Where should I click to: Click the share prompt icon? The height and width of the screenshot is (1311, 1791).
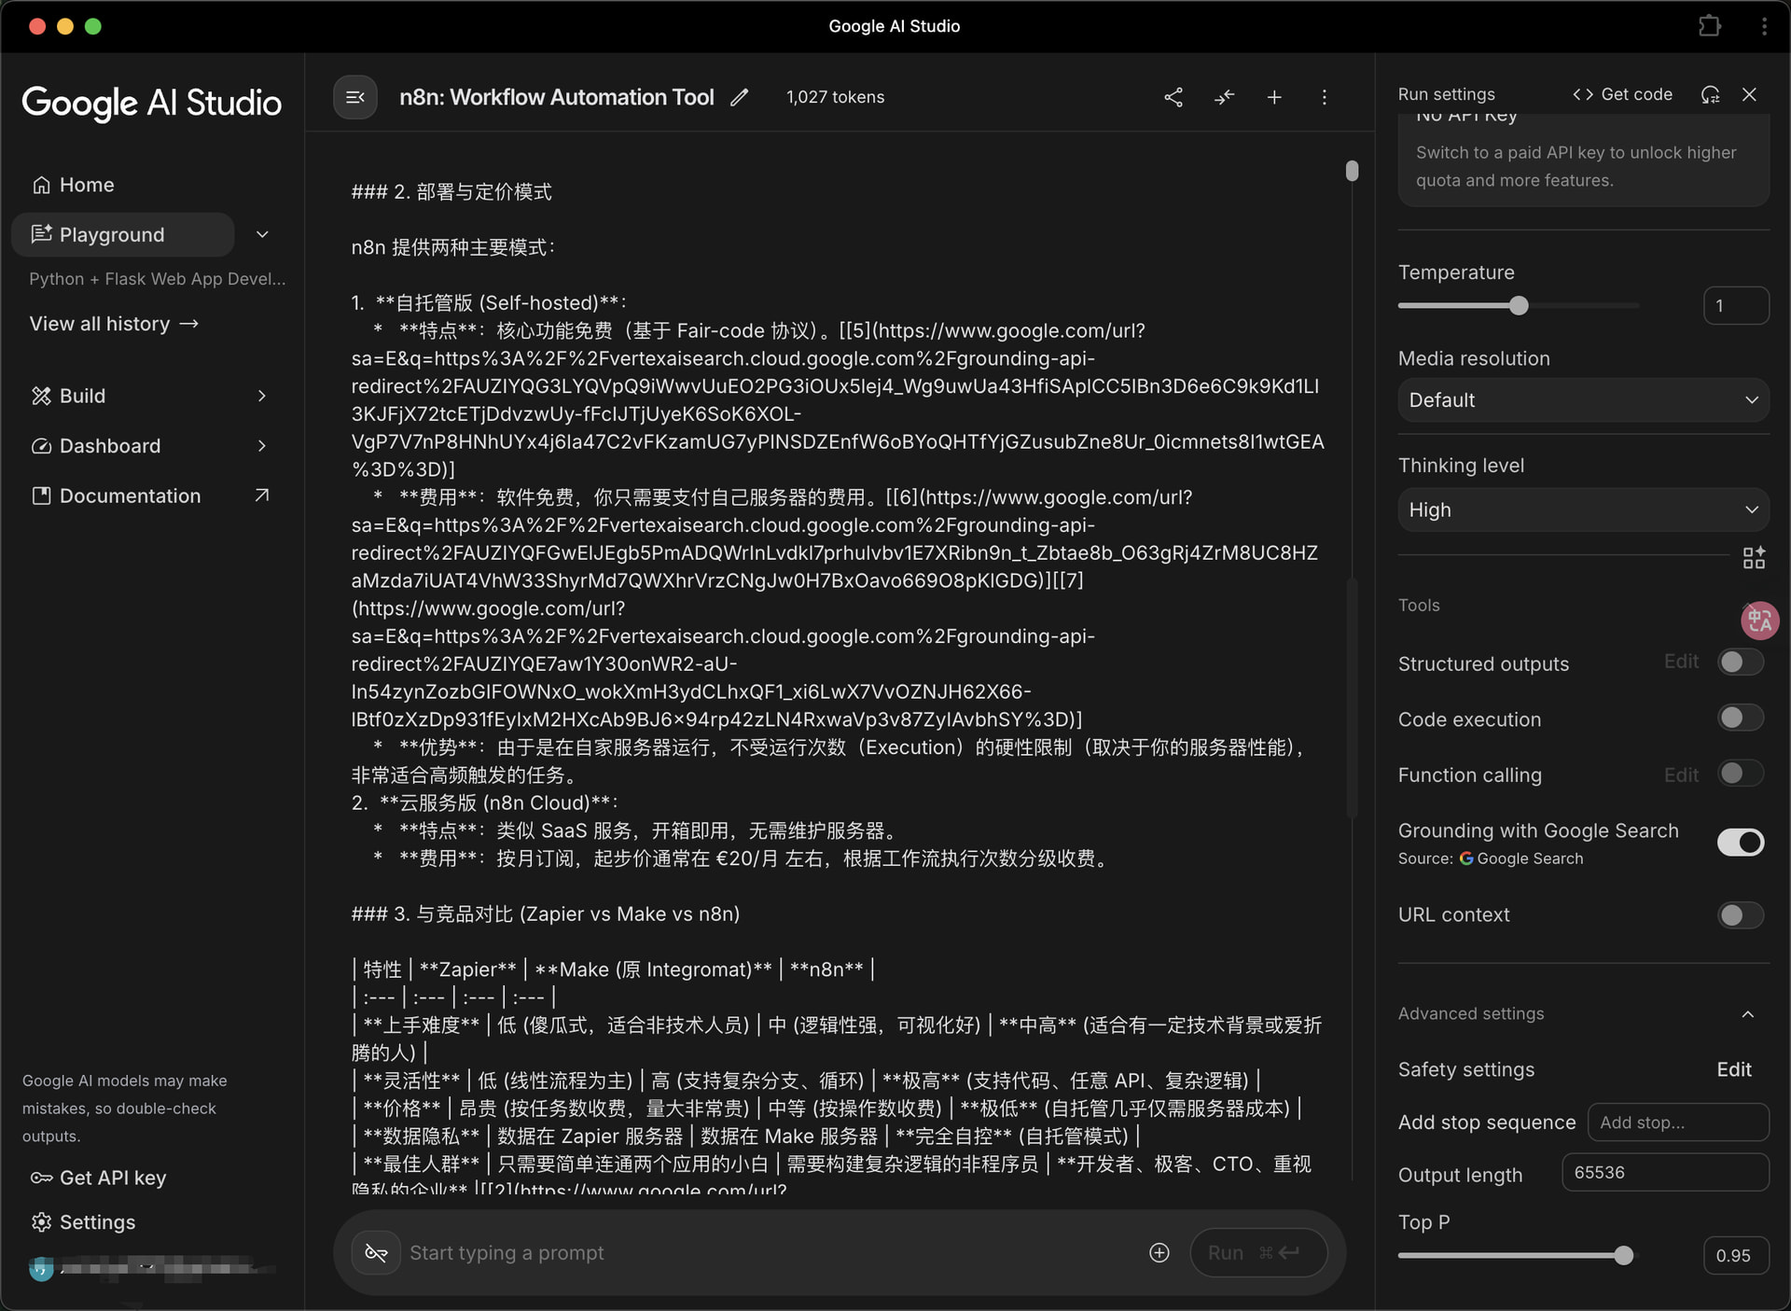point(1173,97)
